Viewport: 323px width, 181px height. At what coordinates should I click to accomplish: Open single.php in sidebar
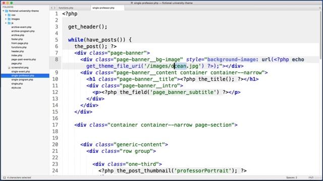pos(17,84)
